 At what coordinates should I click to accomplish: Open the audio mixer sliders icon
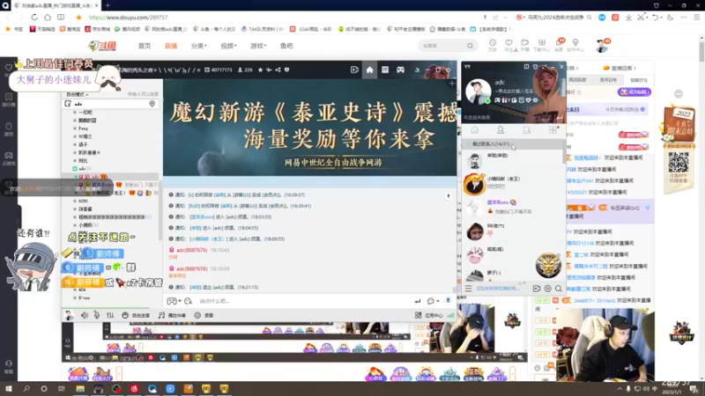click(x=110, y=315)
